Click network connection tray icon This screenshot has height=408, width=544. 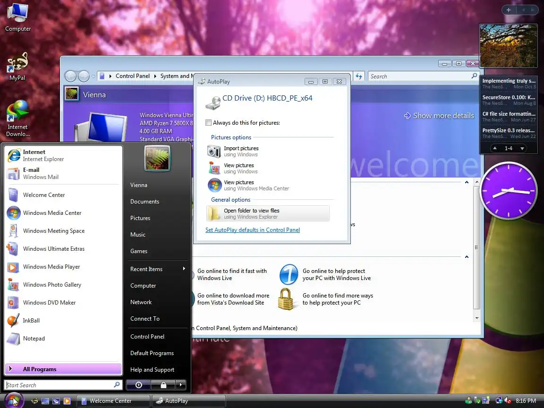tap(499, 401)
